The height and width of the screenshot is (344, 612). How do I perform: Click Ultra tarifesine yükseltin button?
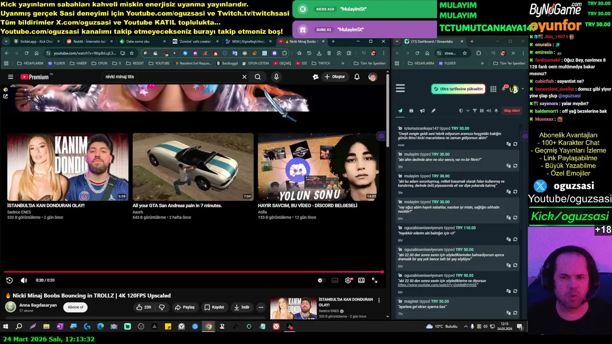[458, 89]
